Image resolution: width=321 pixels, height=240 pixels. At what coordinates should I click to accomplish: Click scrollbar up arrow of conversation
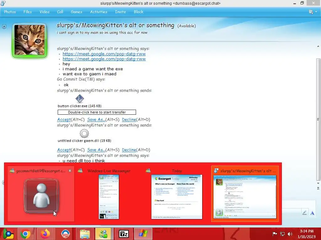pyautogui.click(x=318, y=47)
